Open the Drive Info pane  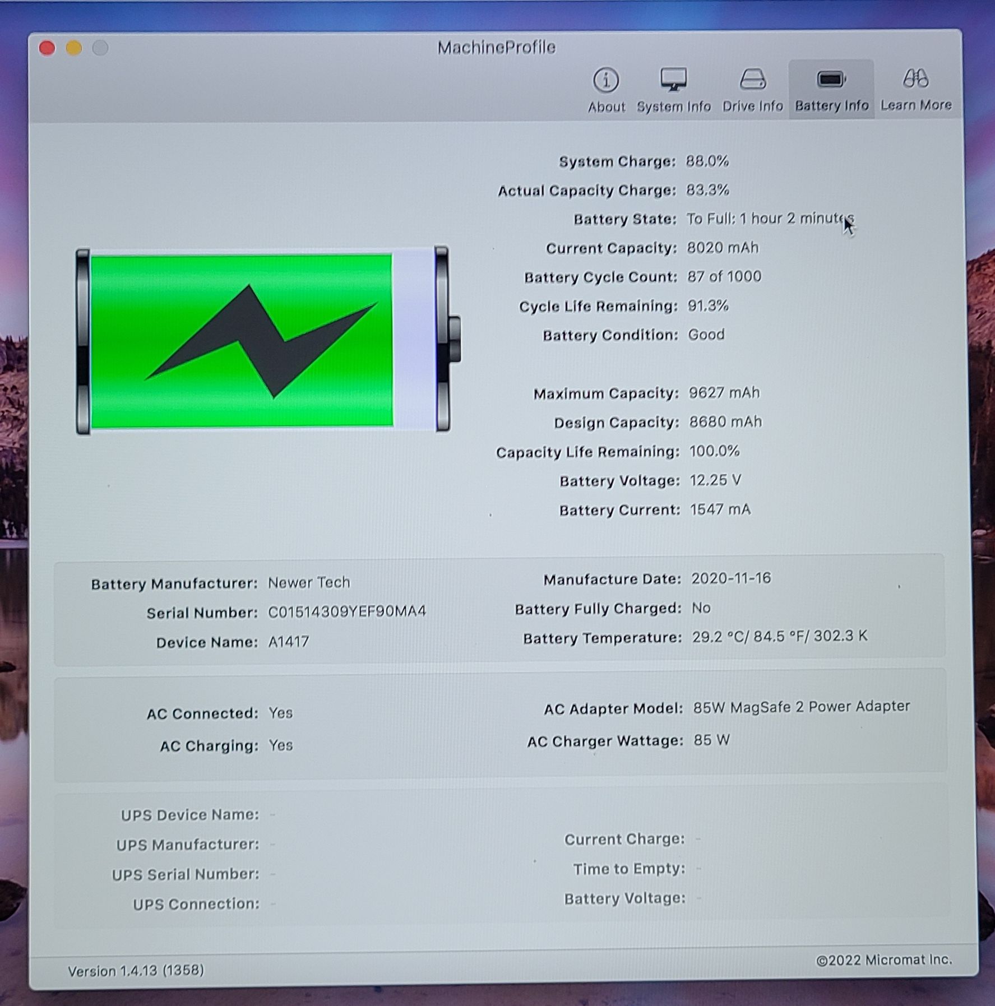(x=752, y=90)
